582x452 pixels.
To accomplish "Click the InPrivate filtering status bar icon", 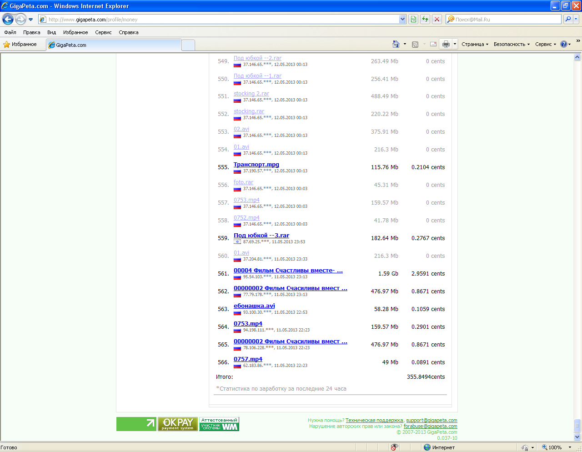I will coord(394,447).
